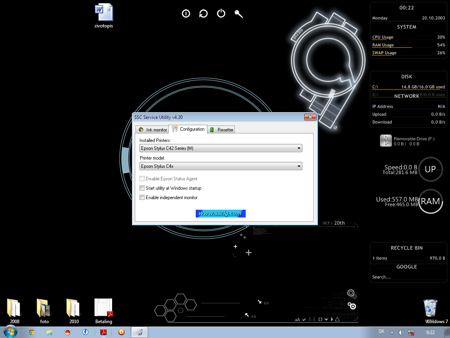Open the volume speaker tray icon
Viewport: 450px width, 338px height.
(x=401, y=333)
